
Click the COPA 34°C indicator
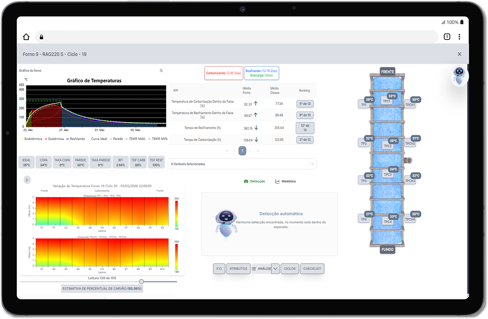point(44,163)
